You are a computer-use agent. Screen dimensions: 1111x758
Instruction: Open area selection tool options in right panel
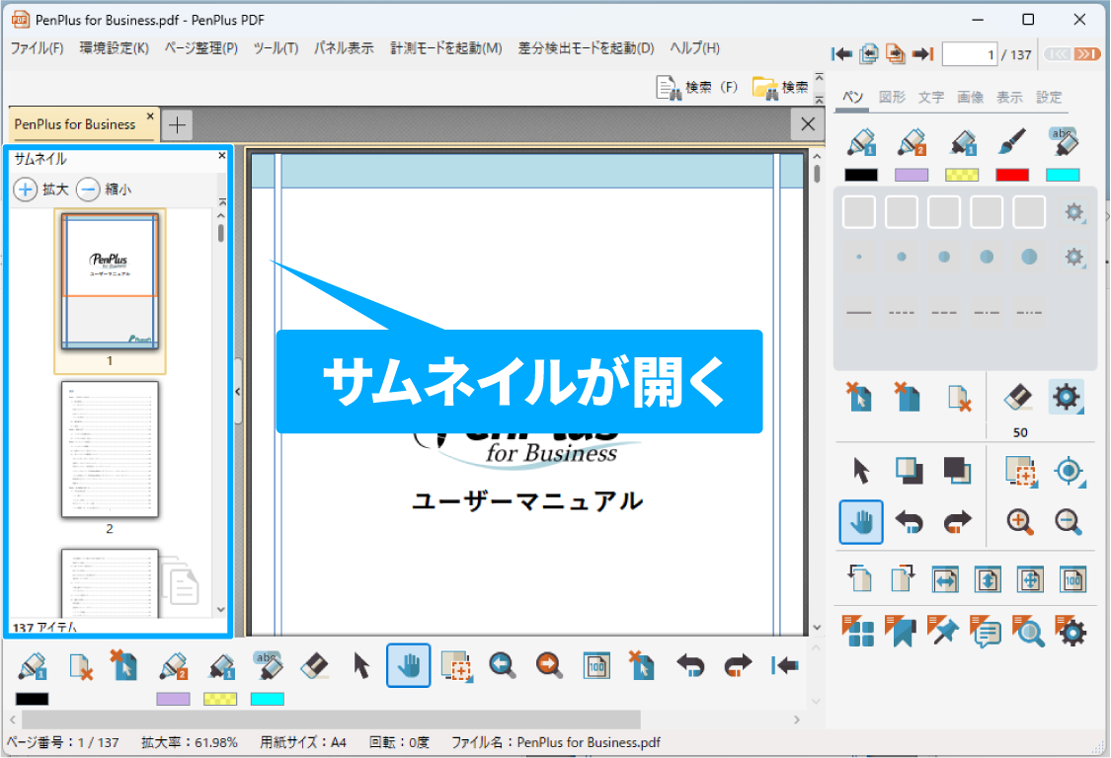[x=1020, y=471]
